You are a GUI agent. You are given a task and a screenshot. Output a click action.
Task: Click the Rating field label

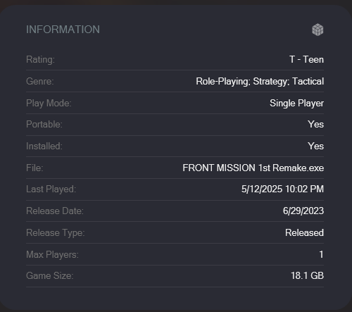coord(40,60)
